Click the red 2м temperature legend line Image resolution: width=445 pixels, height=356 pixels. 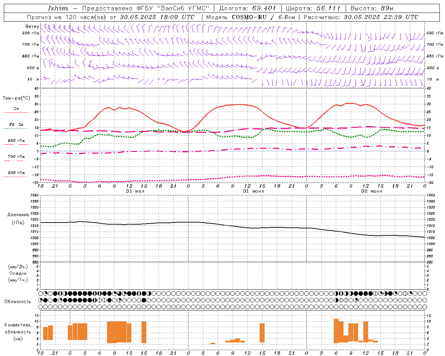pos(16,112)
